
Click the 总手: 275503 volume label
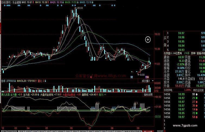click(7, 81)
